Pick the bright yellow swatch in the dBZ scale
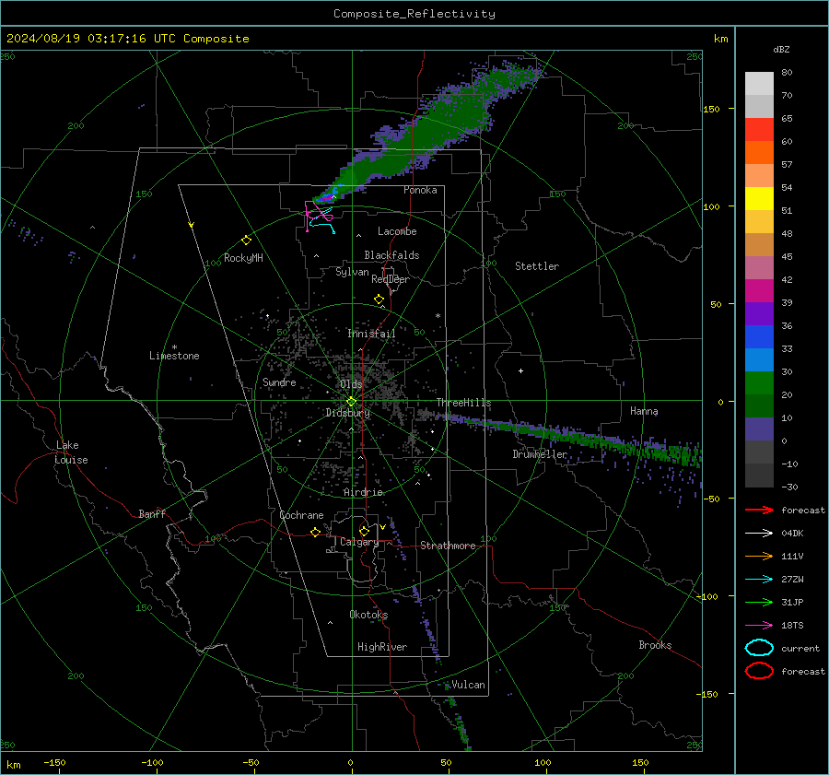The image size is (829, 775). (x=759, y=198)
